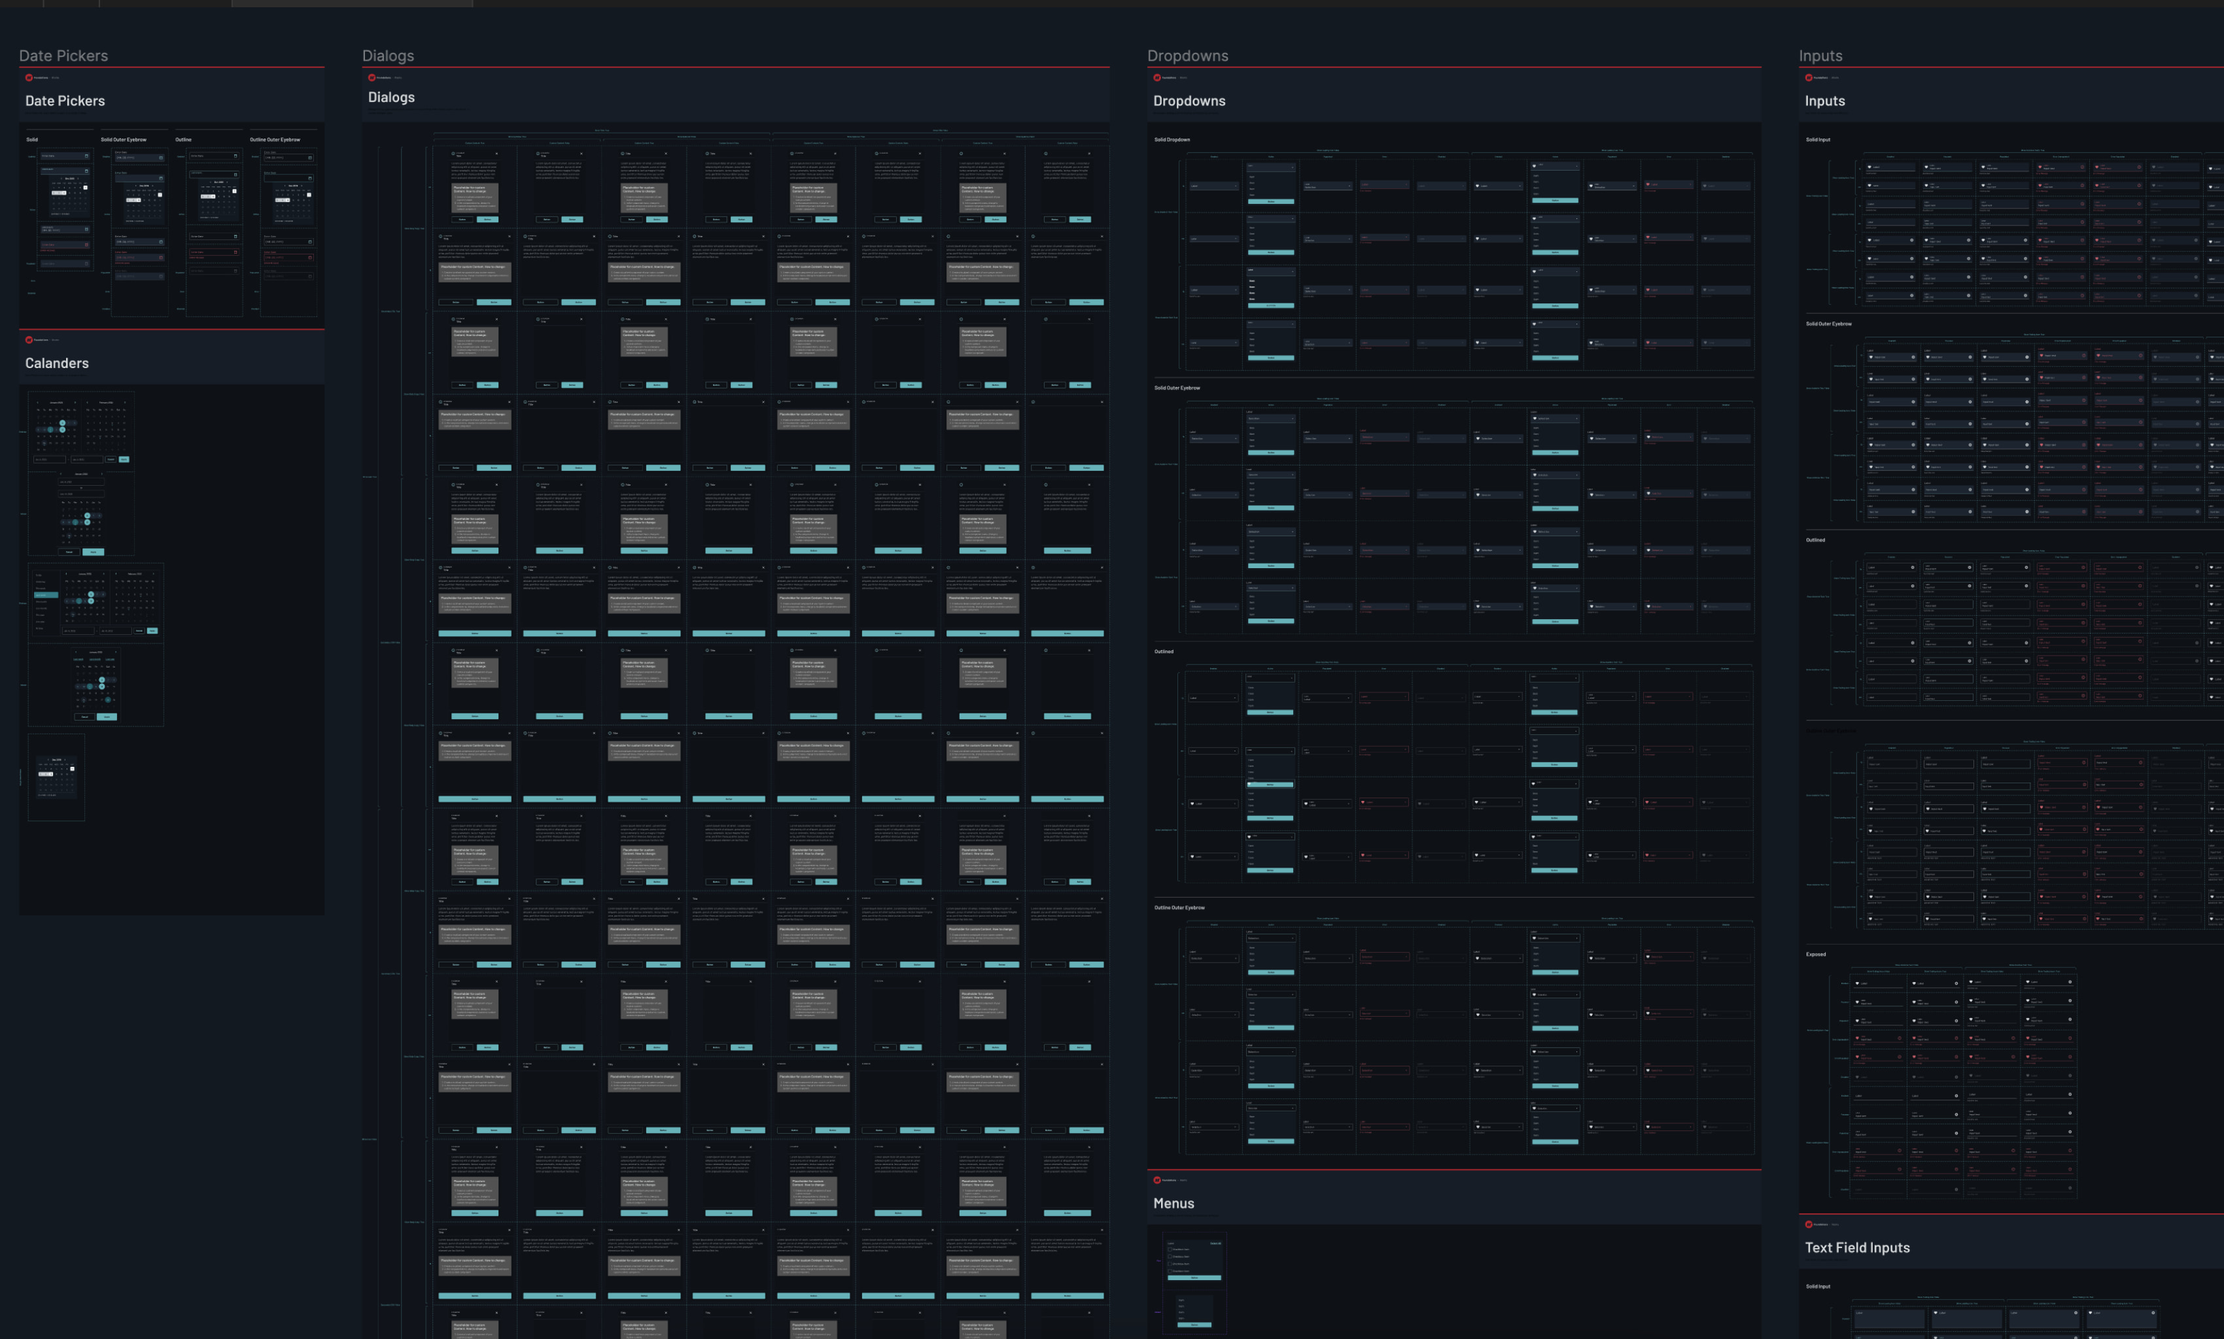Click the red logo icon in Dialogs header
This screenshot has width=2224, height=1339.
(x=372, y=78)
